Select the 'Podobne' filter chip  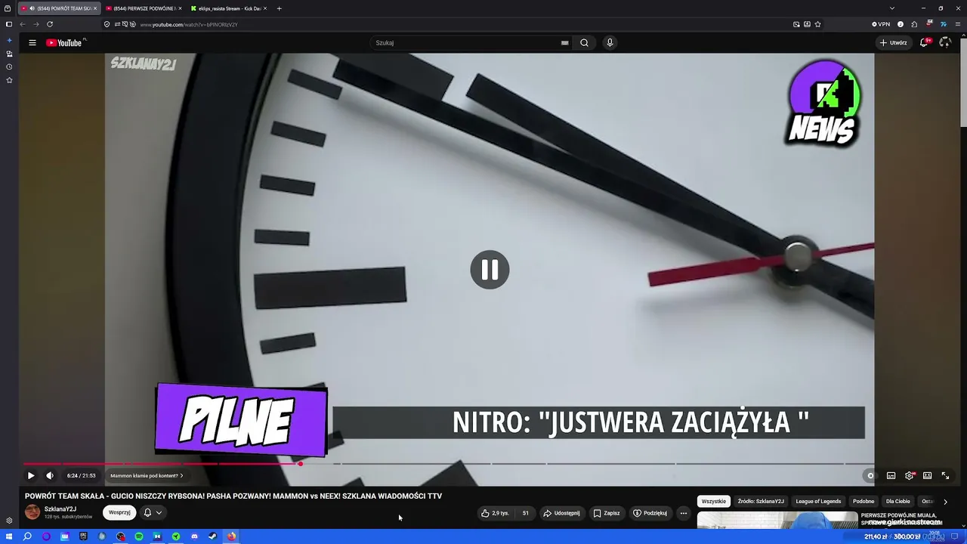point(864,502)
